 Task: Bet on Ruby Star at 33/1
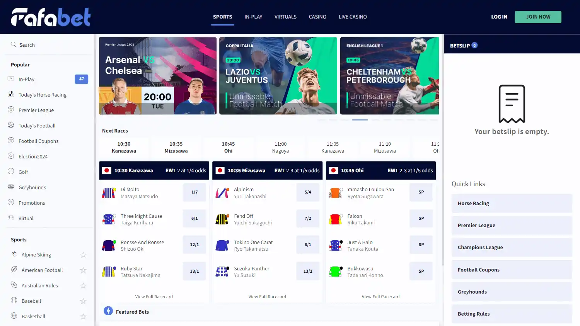(194, 271)
